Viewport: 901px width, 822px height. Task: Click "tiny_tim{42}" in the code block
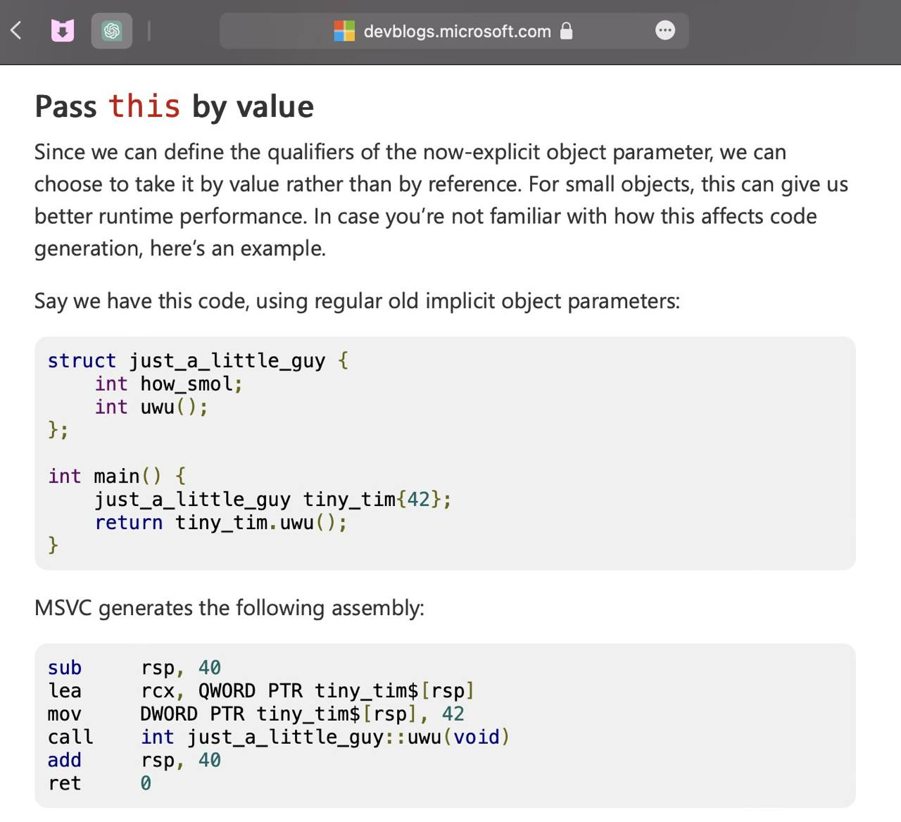coord(377,499)
